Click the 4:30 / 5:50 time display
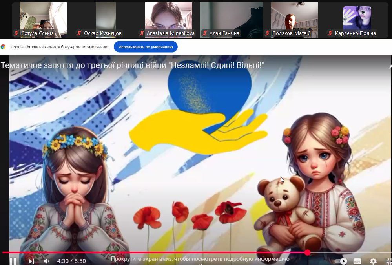 tap(71, 261)
